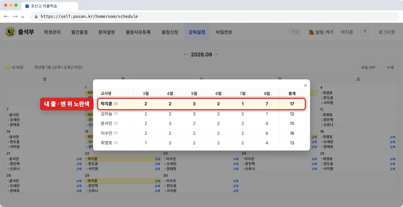
Task: Click 김하늘 row name in the popup
Action: coord(106,114)
